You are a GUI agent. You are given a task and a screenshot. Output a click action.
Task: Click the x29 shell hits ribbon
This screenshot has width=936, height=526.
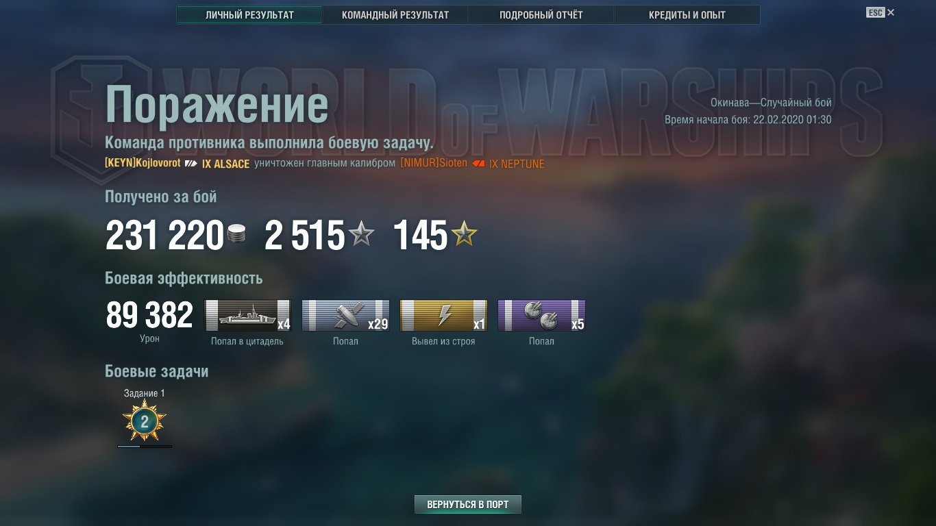[345, 316]
